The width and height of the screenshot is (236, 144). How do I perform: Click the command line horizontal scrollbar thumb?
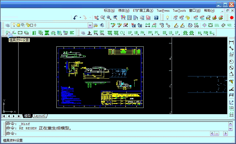pyautogui.click(x=217, y=133)
